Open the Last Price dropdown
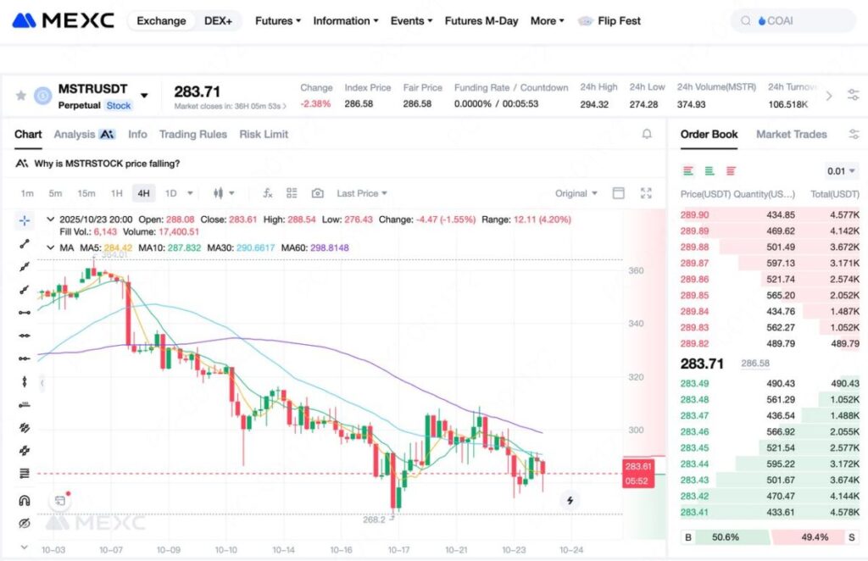This screenshot has height=561, width=868. pyautogui.click(x=361, y=193)
